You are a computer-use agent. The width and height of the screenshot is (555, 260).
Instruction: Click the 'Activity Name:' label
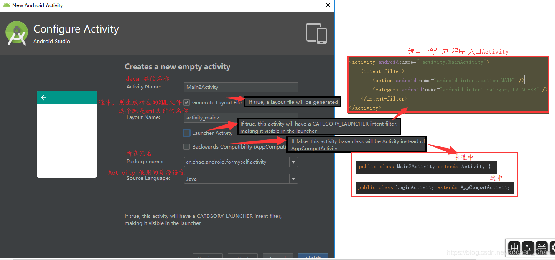144,87
